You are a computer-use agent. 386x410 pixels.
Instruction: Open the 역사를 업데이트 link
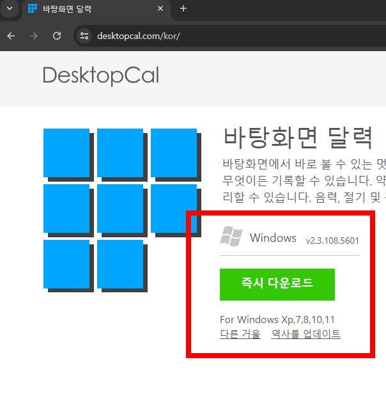click(x=305, y=334)
